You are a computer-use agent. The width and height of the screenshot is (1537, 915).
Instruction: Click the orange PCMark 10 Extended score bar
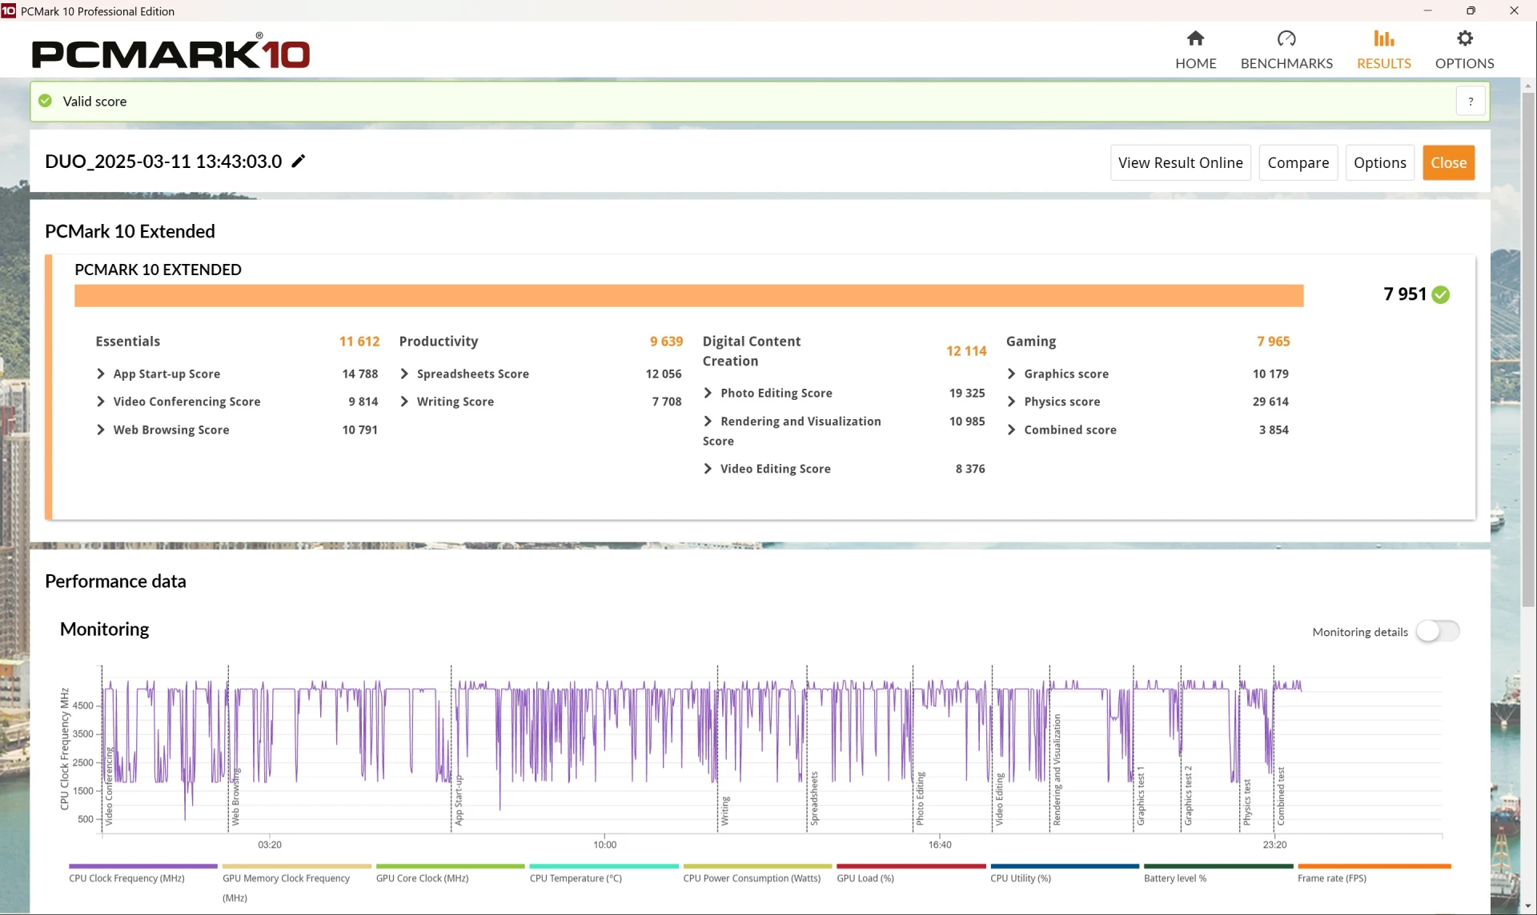tap(688, 295)
